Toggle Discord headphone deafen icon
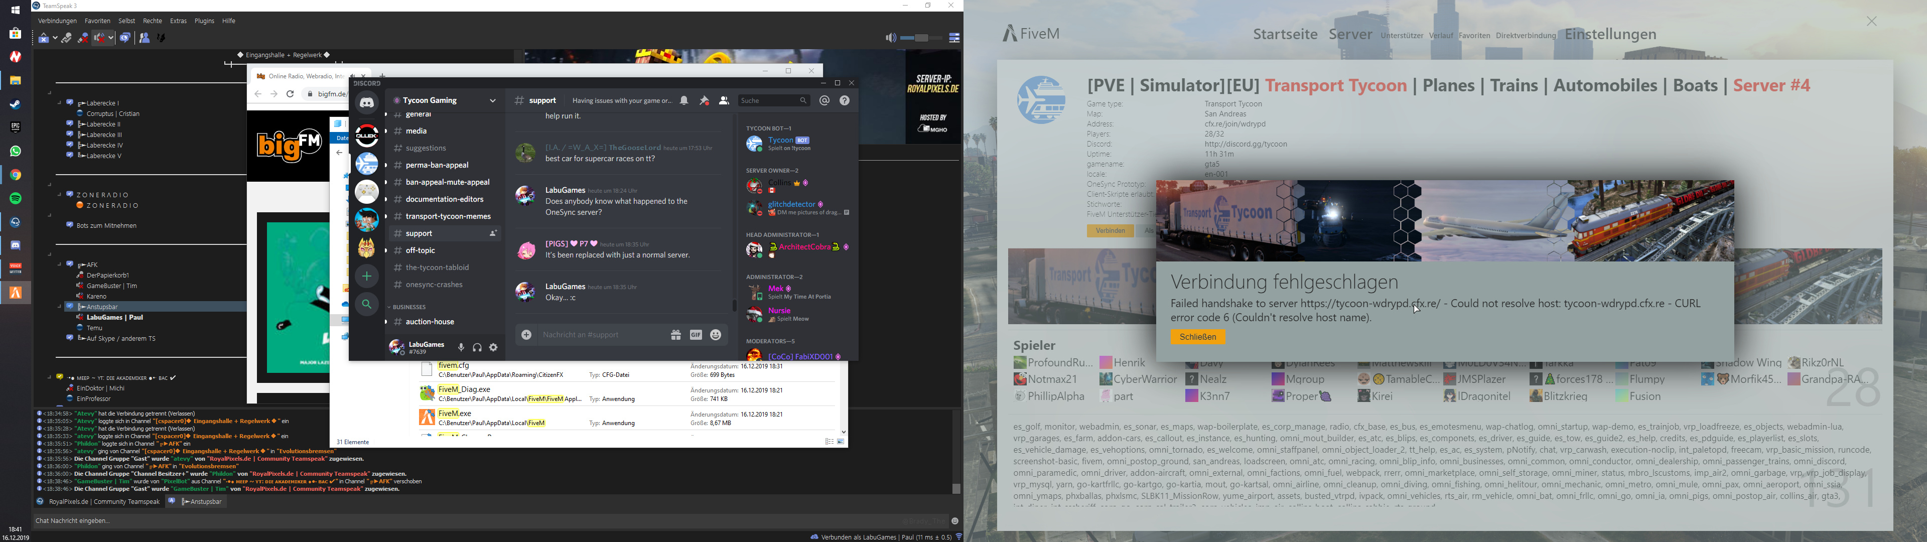This screenshot has width=1927, height=542. (477, 347)
